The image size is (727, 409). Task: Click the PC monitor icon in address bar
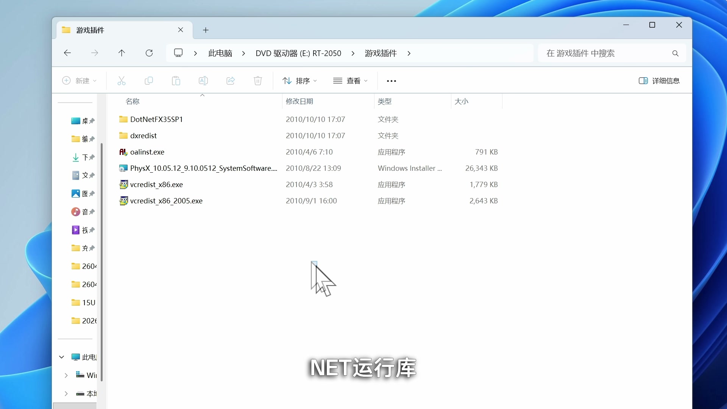178,53
